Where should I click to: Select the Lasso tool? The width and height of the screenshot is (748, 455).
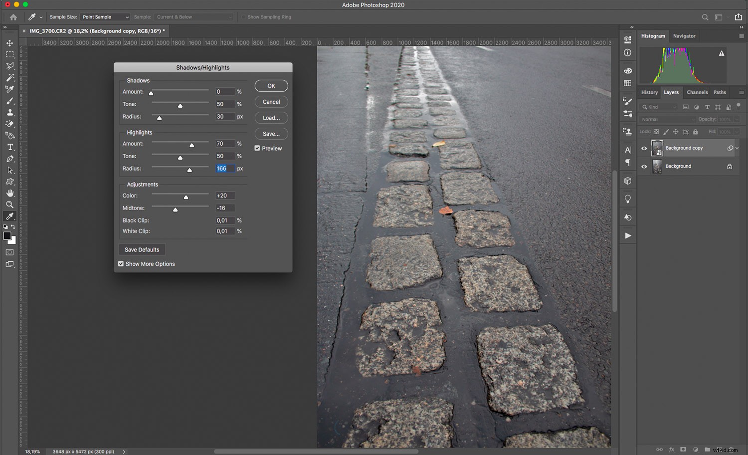pos(9,66)
